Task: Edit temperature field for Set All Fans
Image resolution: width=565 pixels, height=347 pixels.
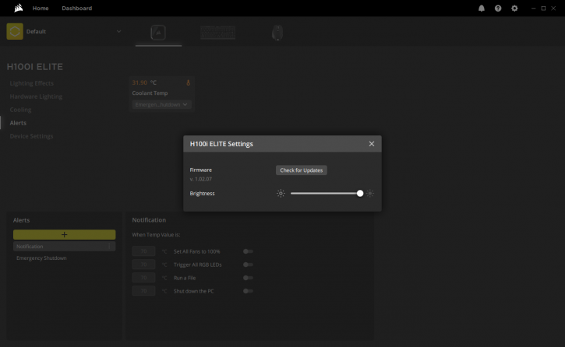Action: click(x=143, y=251)
